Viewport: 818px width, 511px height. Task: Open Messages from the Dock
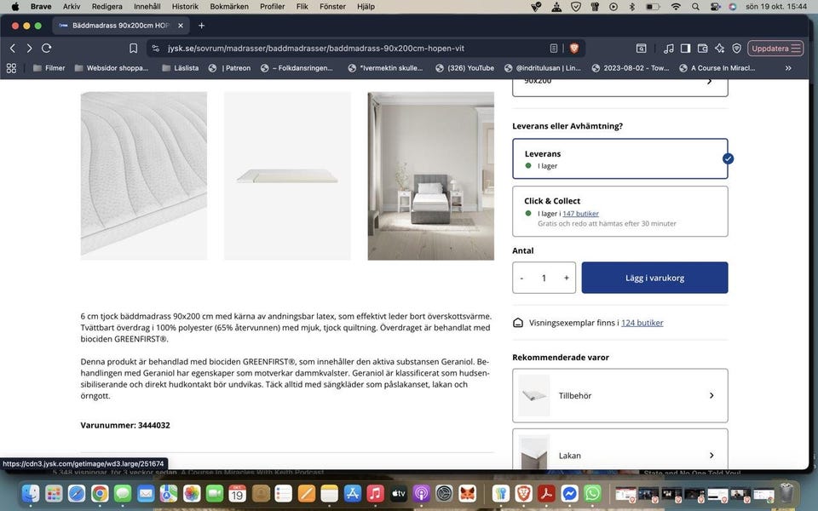click(x=123, y=493)
